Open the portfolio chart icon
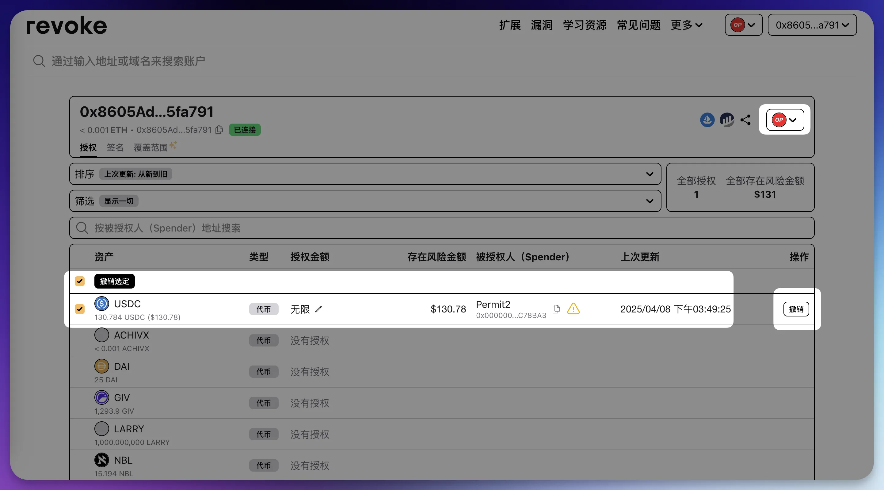 point(726,120)
